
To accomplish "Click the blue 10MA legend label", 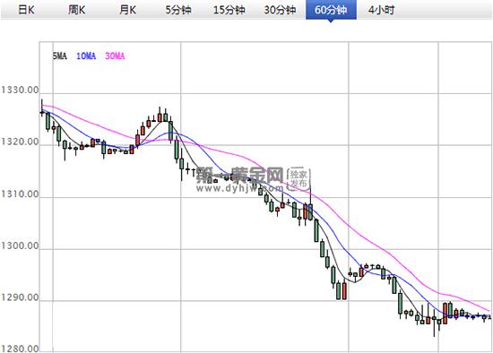I will 86,56.
